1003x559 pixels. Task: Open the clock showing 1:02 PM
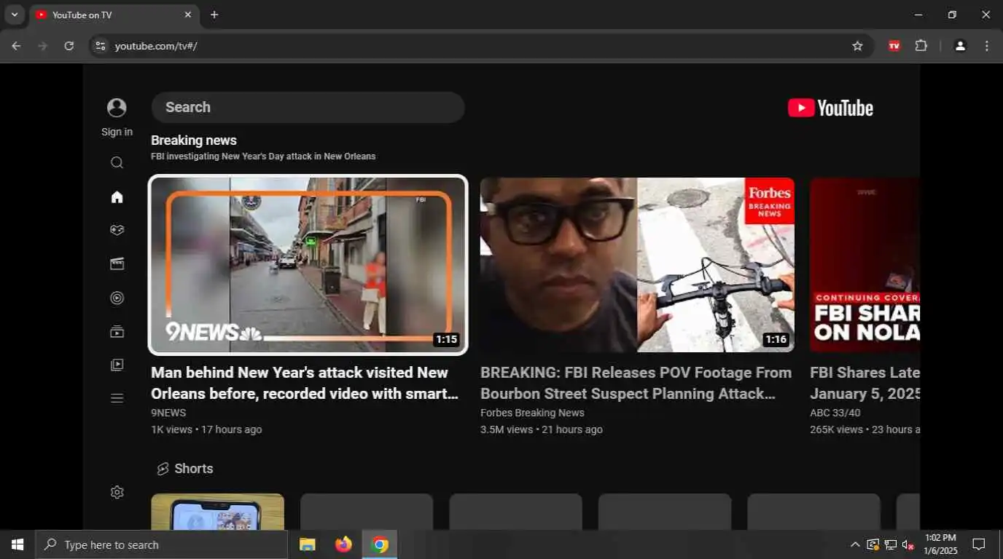tap(940, 544)
